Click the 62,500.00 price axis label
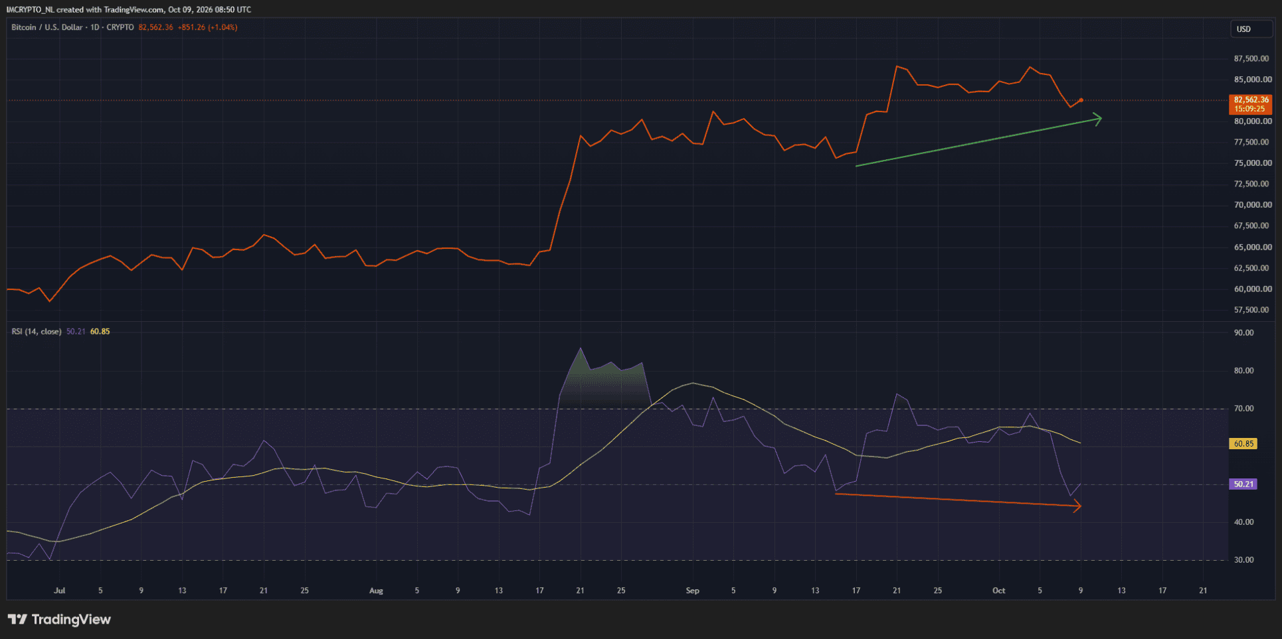The height and width of the screenshot is (639, 1282). (x=1252, y=268)
